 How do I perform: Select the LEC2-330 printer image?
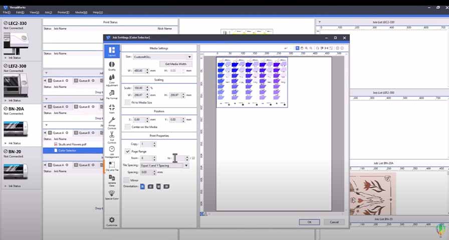tap(16, 43)
